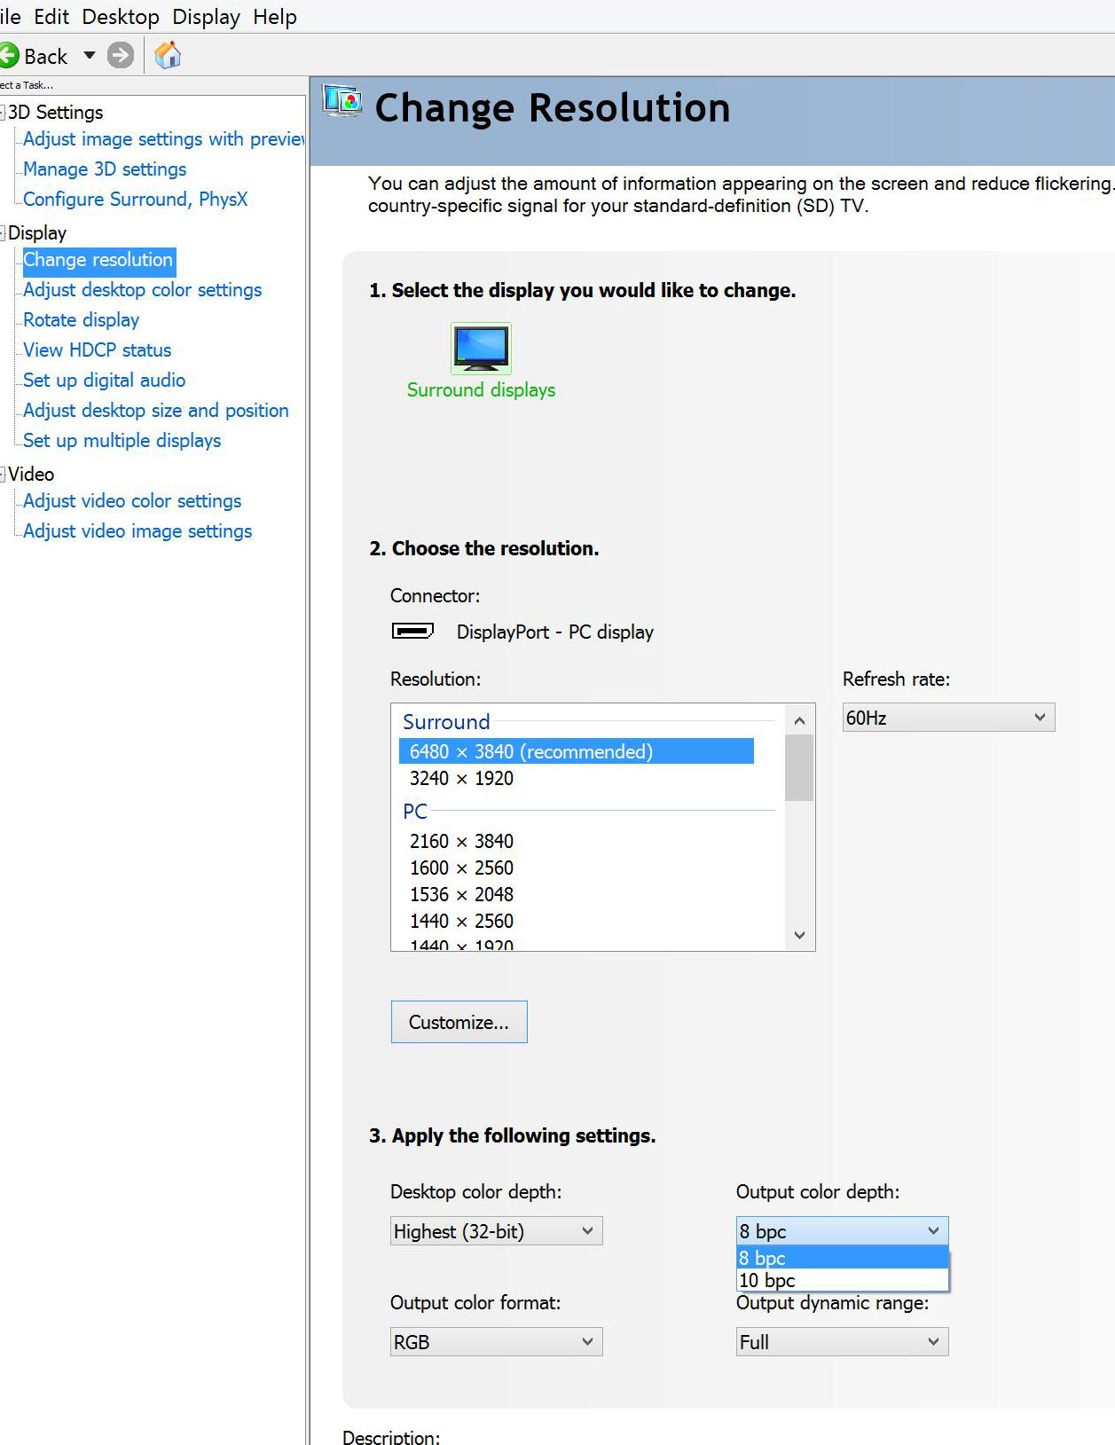Open Manage 3D settings
The width and height of the screenshot is (1115, 1445).
(x=105, y=169)
